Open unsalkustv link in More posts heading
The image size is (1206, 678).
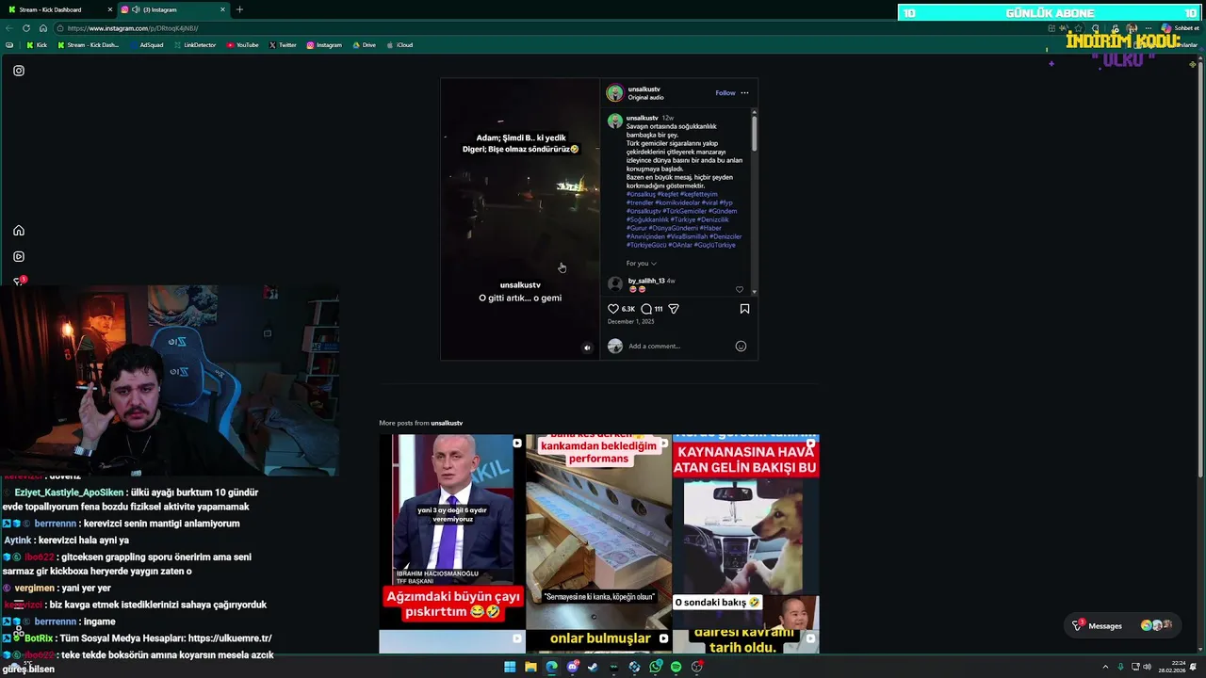[x=447, y=423]
